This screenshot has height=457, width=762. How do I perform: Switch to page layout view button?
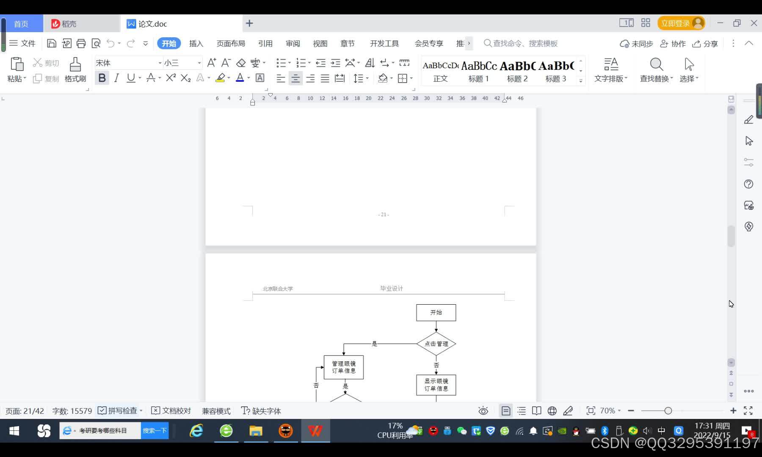[x=506, y=410]
